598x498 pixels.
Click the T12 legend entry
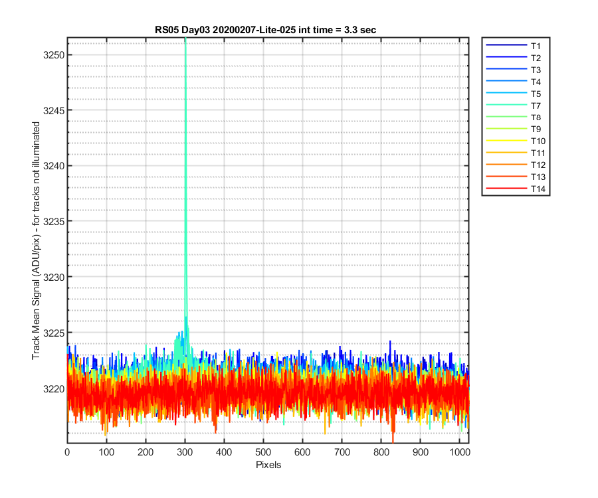(516, 165)
